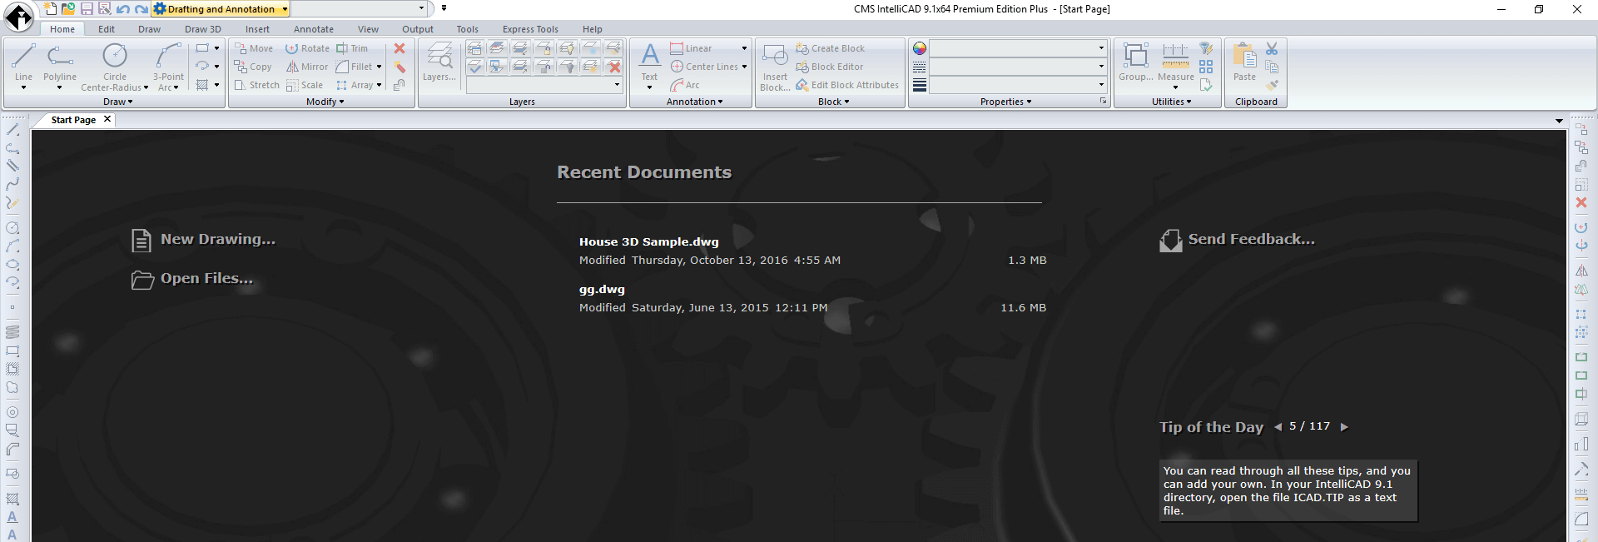Expand the Block panel
This screenshot has height=542, width=1598.
point(833,102)
